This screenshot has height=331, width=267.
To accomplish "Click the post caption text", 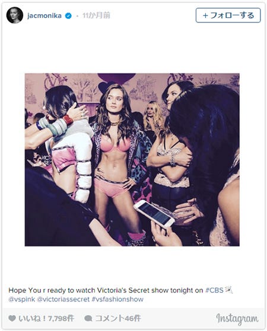I will pyautogui.click(x=120, y=295).
